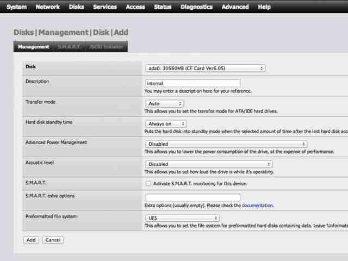The image size is (348, 261).
Task: Open the Transfer mode dropdown
Action: [x=164, y=103]
